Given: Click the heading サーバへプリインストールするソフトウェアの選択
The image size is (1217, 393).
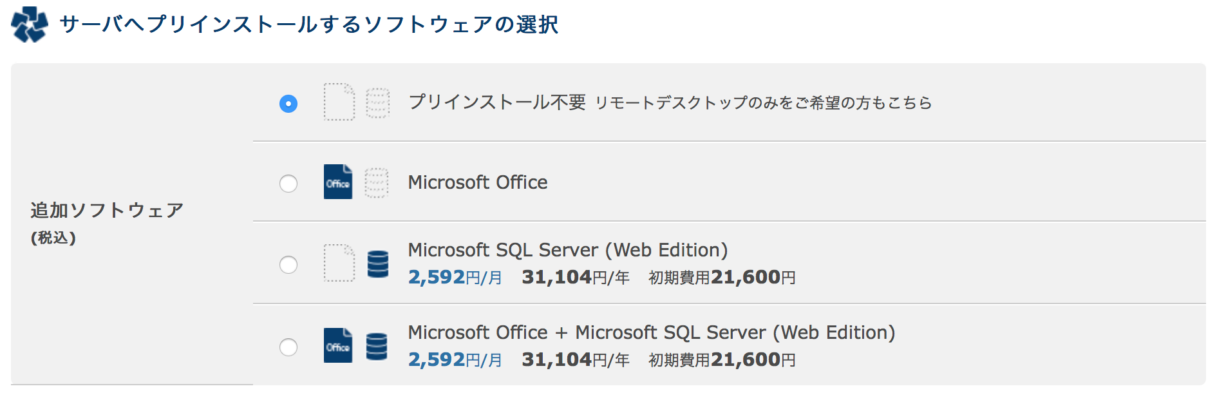Looking at the screenshot, I should click(x=309, y=24).
